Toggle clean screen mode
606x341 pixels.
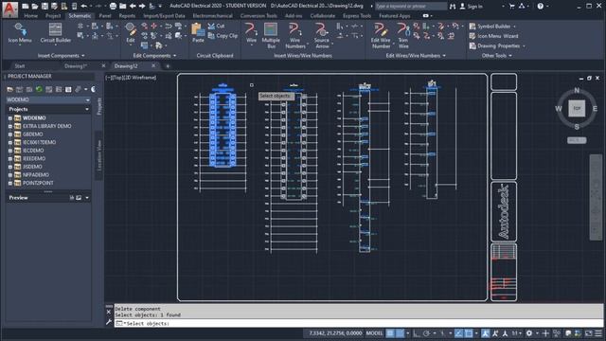tap(588, 333)
